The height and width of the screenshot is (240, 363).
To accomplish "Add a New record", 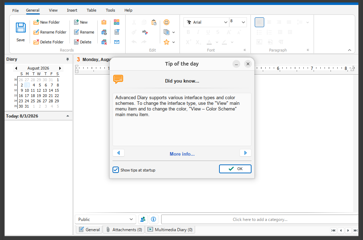I will pos(81,22).
